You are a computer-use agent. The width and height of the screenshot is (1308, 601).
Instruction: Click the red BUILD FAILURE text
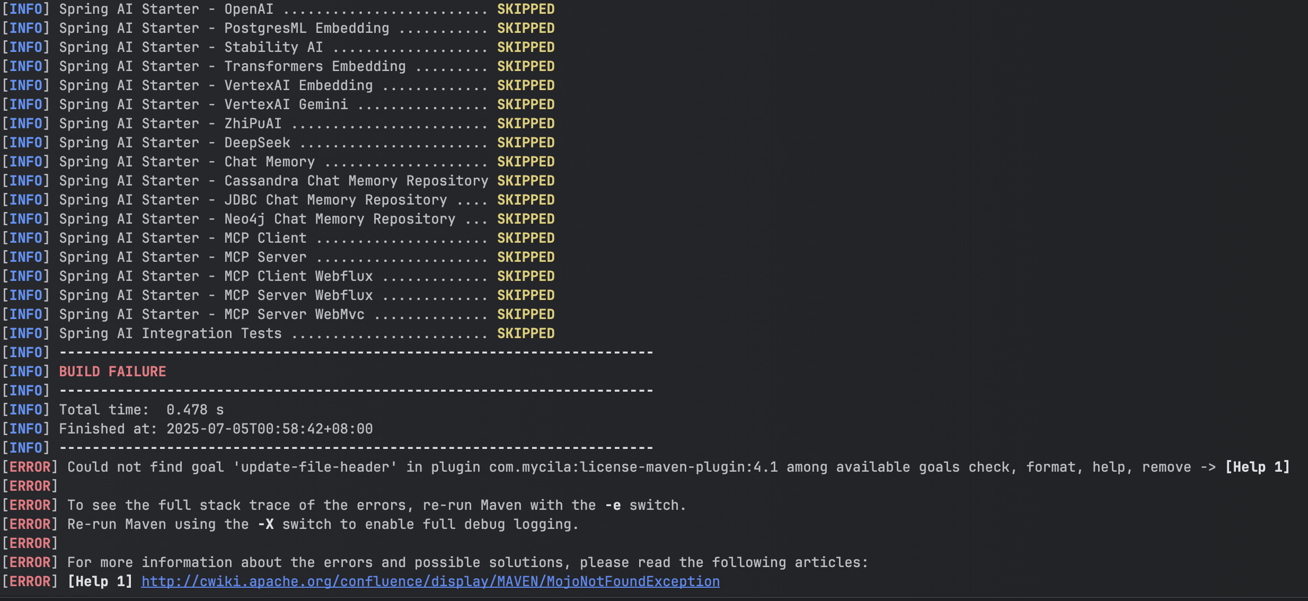pyautogui.click(x=112, y=372)
